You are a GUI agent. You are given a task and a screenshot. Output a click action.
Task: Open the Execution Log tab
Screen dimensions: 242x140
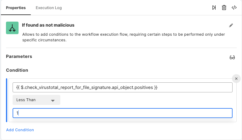point(49,8)
